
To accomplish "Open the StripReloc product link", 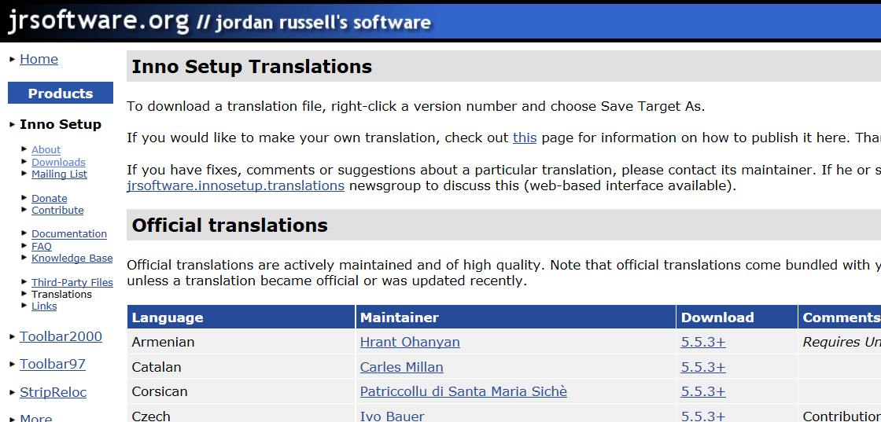I will pos(53,392).
